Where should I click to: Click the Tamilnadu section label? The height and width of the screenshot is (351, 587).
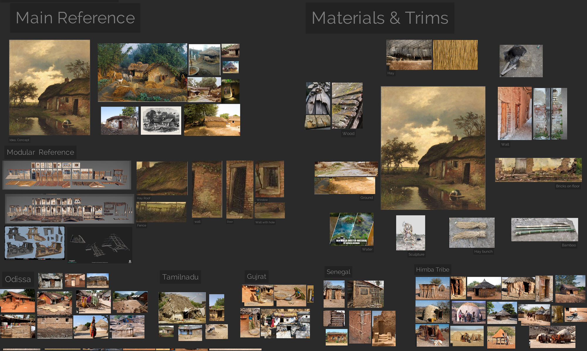pyautogui.click(x=180, y=277)
